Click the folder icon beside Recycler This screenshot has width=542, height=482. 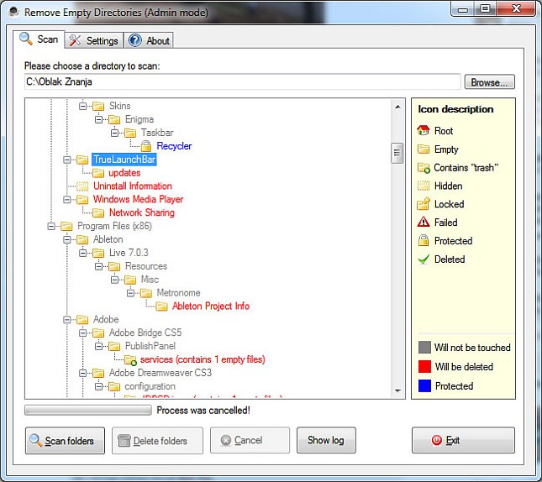(146, 146)
